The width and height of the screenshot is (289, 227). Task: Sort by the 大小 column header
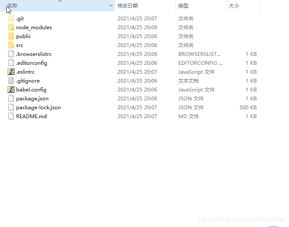pos(243,6)
